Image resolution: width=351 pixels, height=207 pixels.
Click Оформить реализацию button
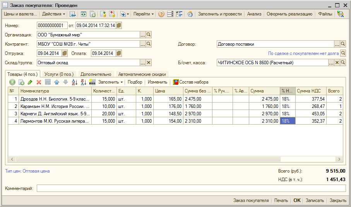[x=289, y=14]
